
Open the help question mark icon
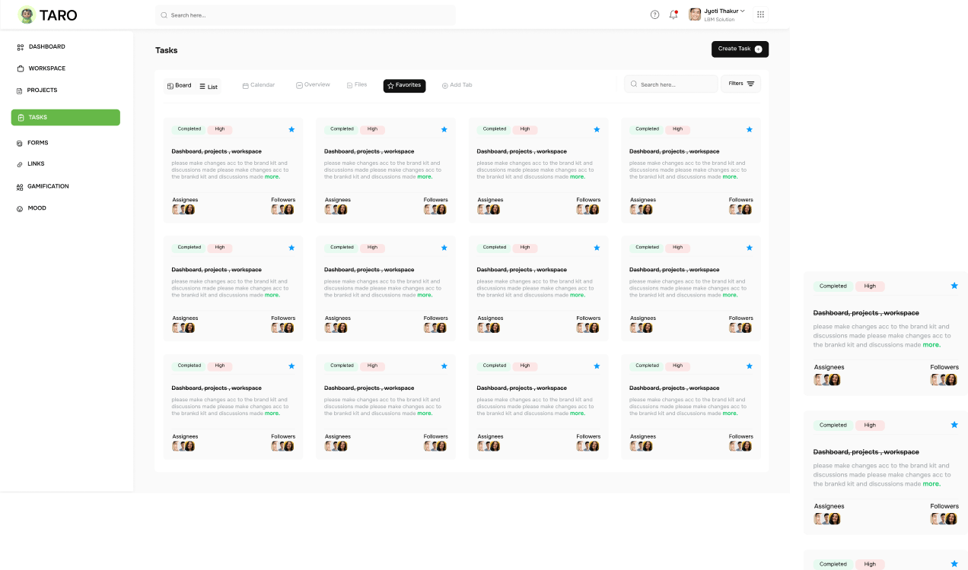pos(654,14)
